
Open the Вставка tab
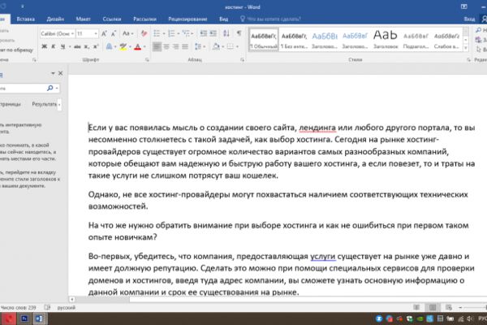[x=25, y=19]
